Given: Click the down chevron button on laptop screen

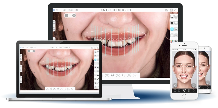Looking at the screenshot, I should [34, 51].
